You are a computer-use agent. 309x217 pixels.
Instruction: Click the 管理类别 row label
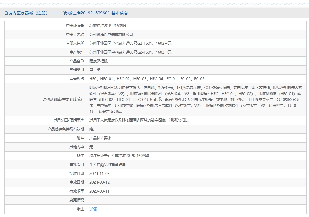coord(77,70)
